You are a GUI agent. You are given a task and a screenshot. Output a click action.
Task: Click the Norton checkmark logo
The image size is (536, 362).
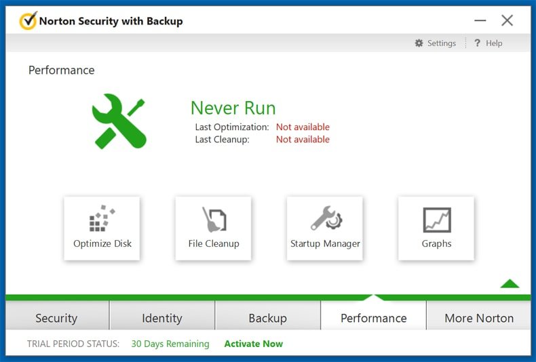[28, 21]
